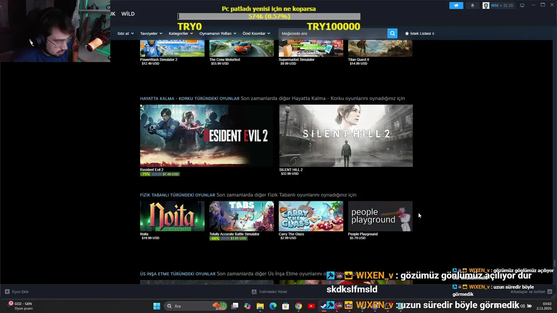Image resolution: width=557 pixels, height=313 pixels.
Task: Open The Crew Motorfest capsule
Action: [242, 48]
